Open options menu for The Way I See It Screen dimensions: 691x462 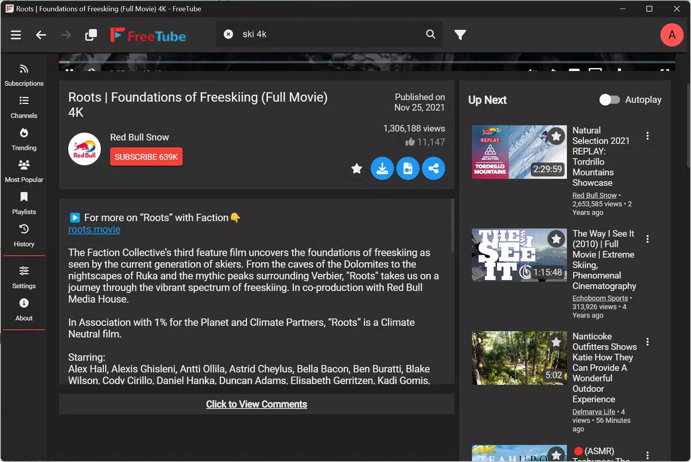(647, 239)
